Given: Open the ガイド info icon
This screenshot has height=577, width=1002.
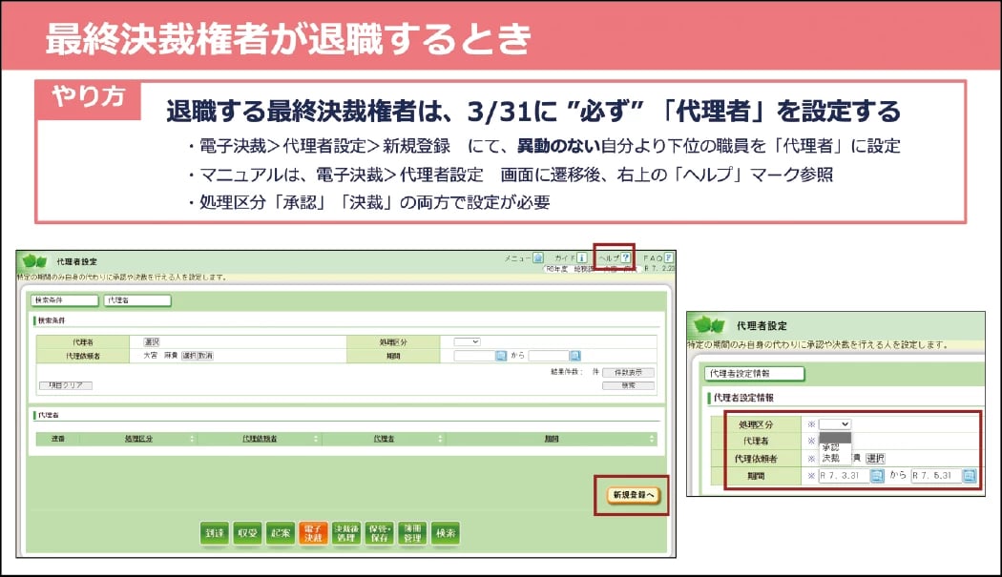Looking at the screenshot, I should click(x=583, y=257).
